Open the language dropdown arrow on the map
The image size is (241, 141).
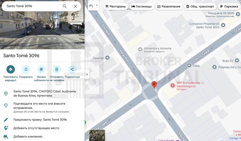coord(97,5)
